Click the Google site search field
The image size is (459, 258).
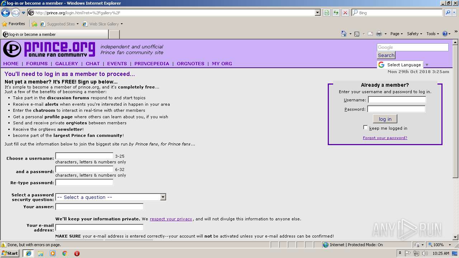pyautogui.click(x=412, y=47)
